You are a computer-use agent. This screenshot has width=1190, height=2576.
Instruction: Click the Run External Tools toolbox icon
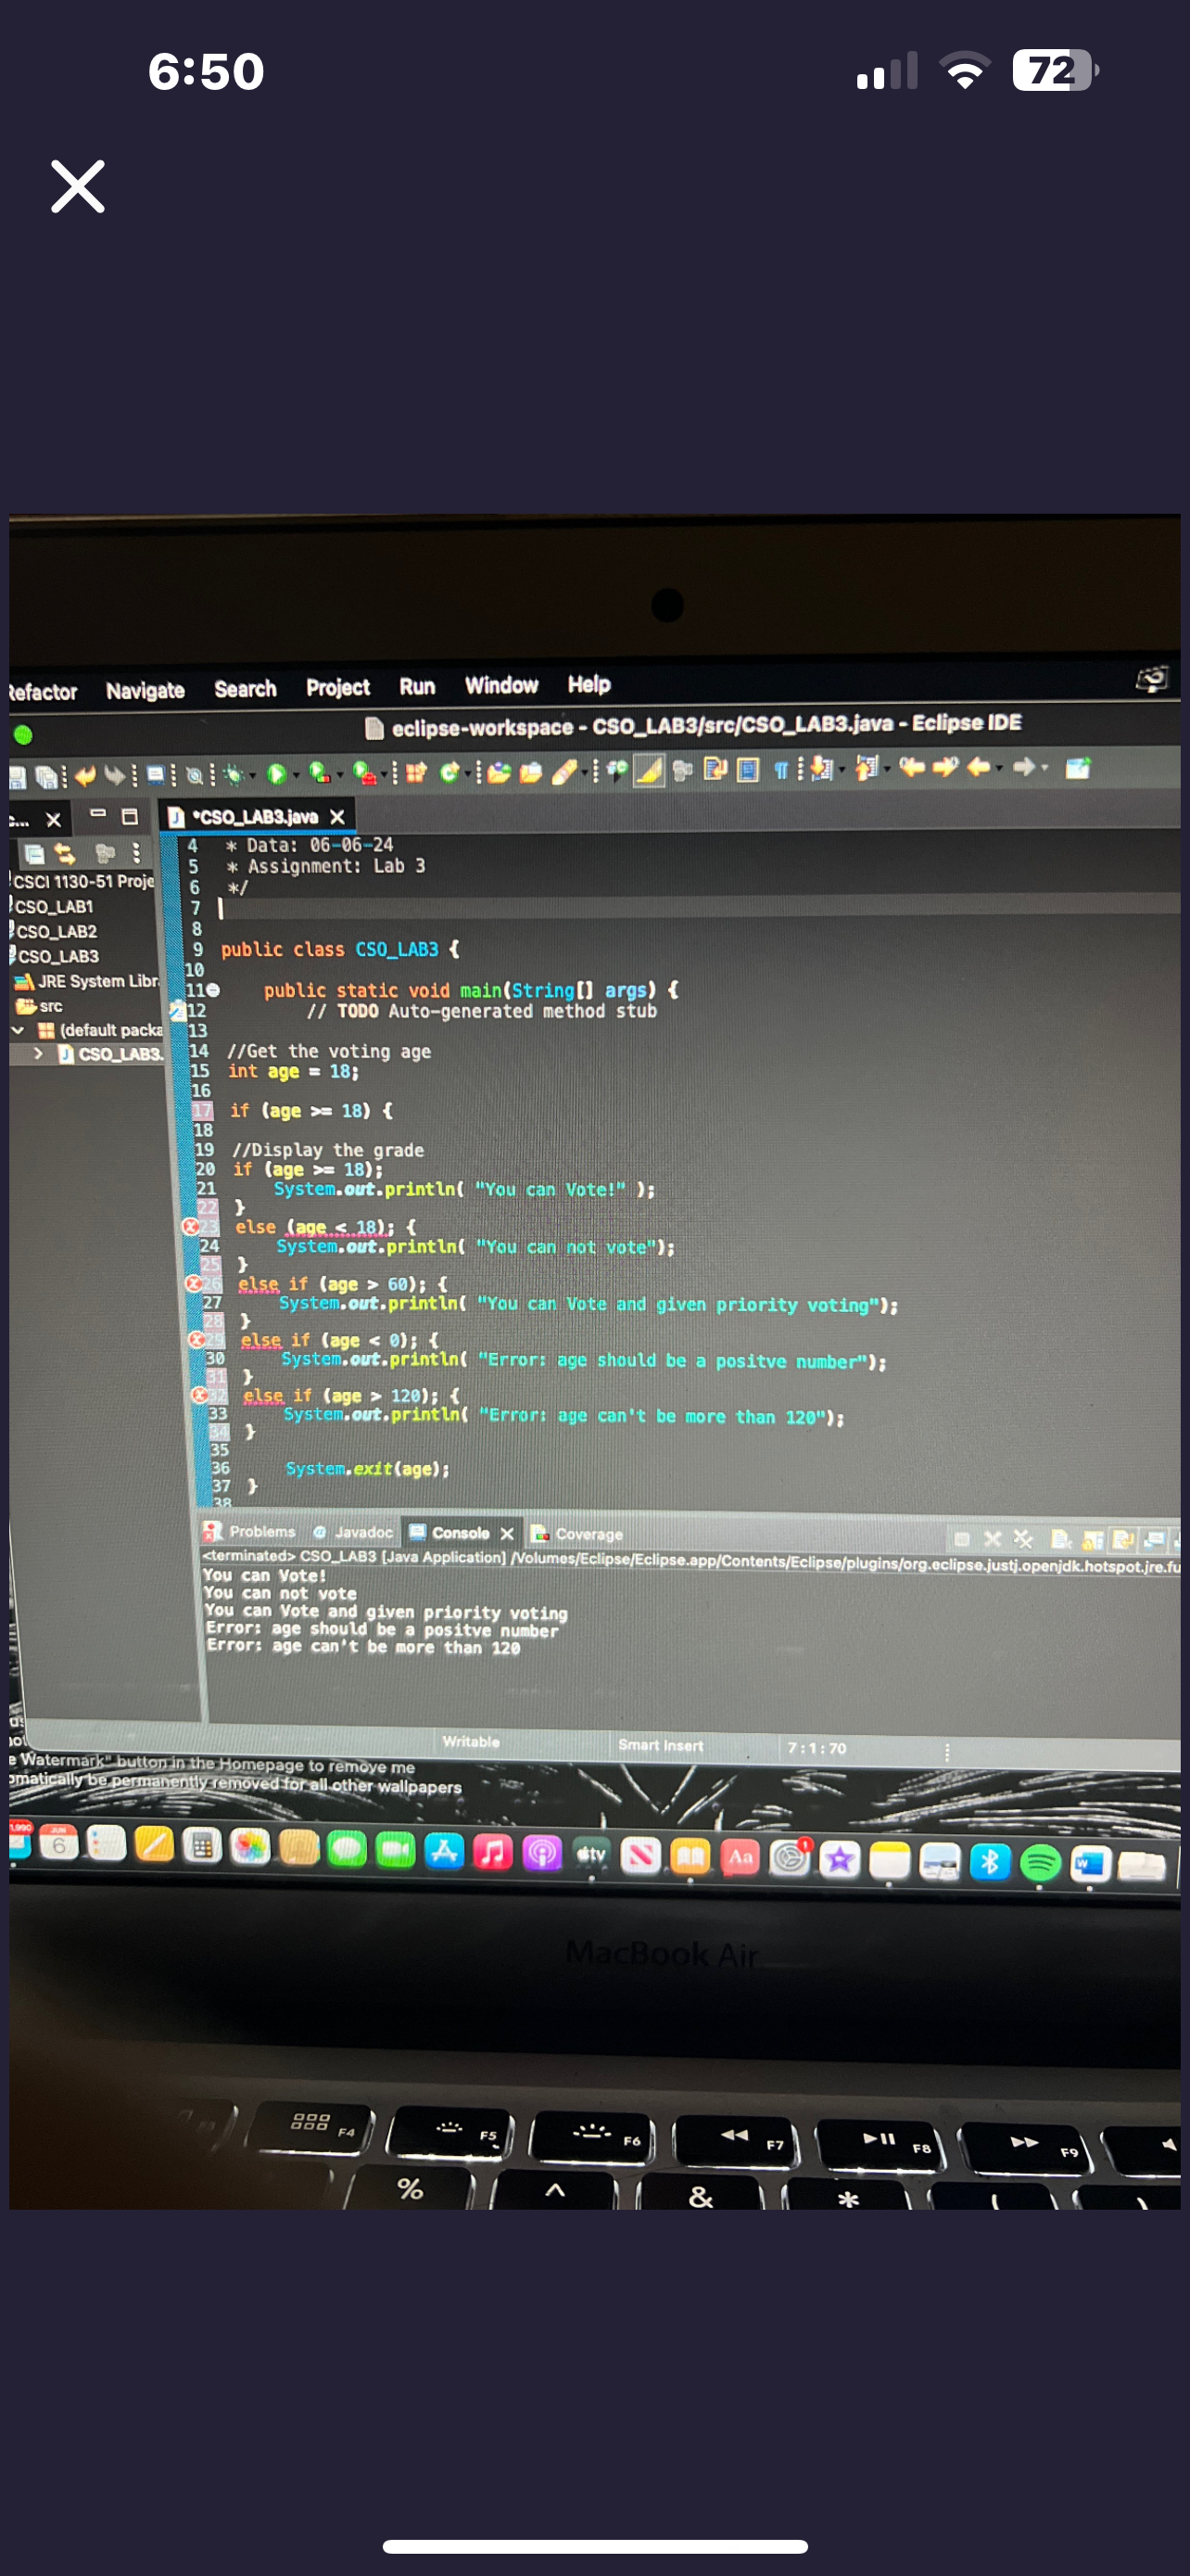pyautogui.click(x=365, y=773)
